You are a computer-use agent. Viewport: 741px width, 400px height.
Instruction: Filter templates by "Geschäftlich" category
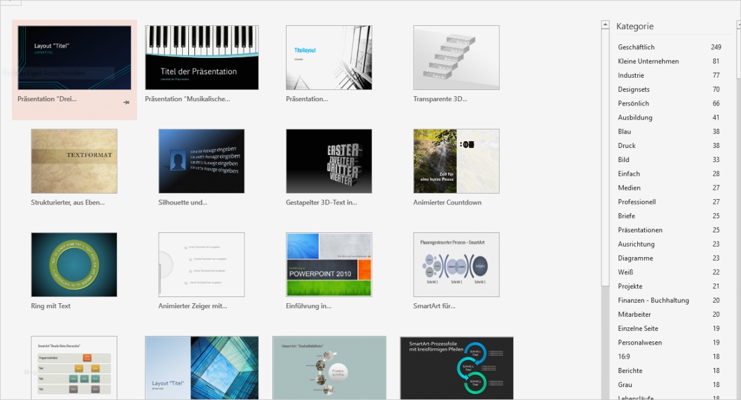pos(636,47)
